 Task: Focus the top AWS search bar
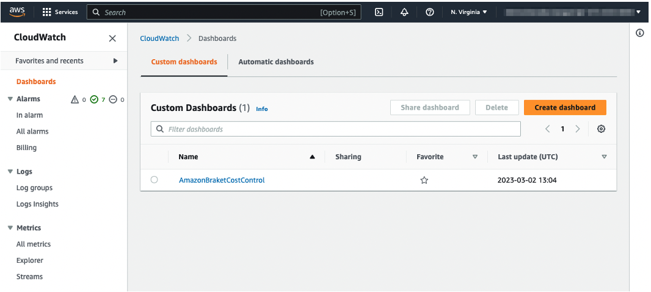click(224, 12)
